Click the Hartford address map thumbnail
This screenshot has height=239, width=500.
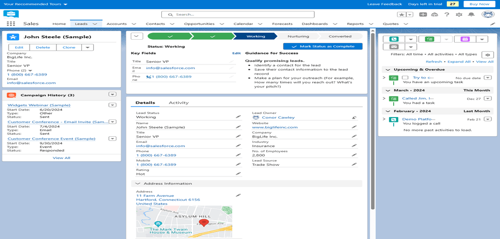[x=184, y=222]
